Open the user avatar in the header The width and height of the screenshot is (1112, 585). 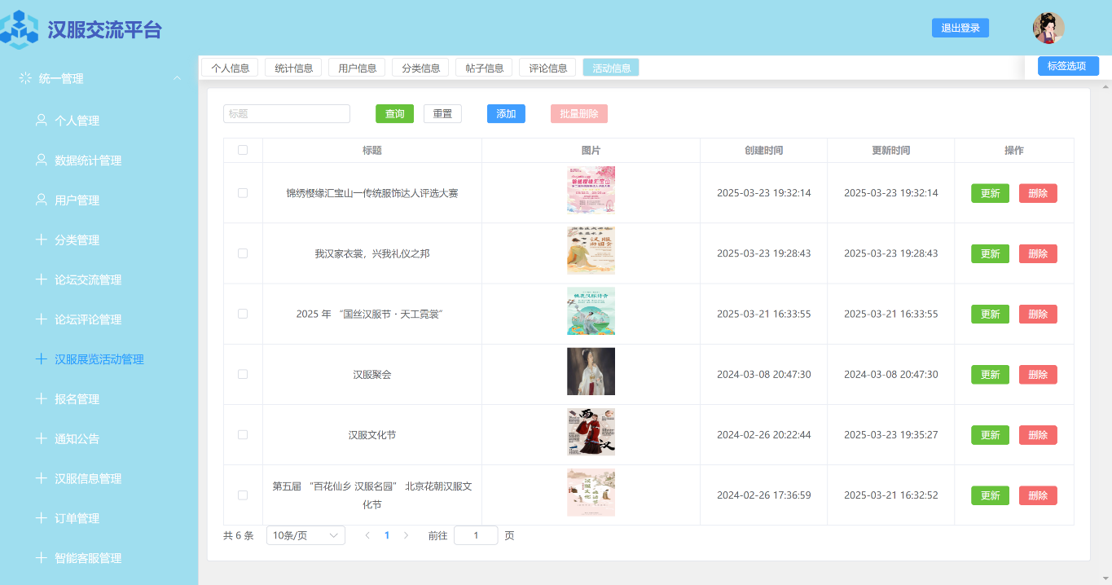1048,28
